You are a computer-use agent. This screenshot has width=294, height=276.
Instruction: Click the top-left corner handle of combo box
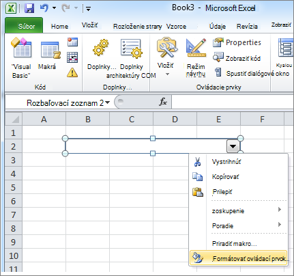click(x=65, y=138)
